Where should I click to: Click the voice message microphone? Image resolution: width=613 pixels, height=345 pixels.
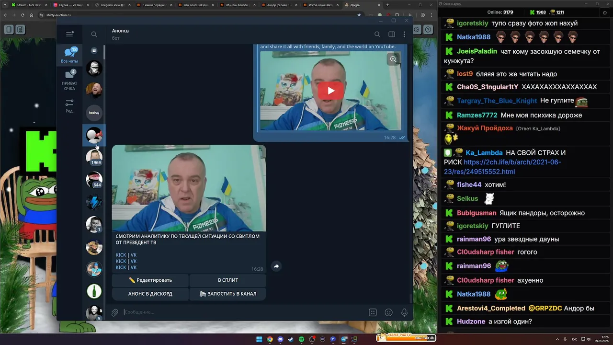pos(405,312)
